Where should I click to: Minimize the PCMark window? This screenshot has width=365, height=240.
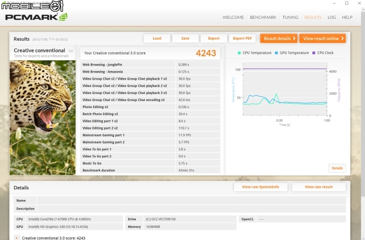pos(334,3)
